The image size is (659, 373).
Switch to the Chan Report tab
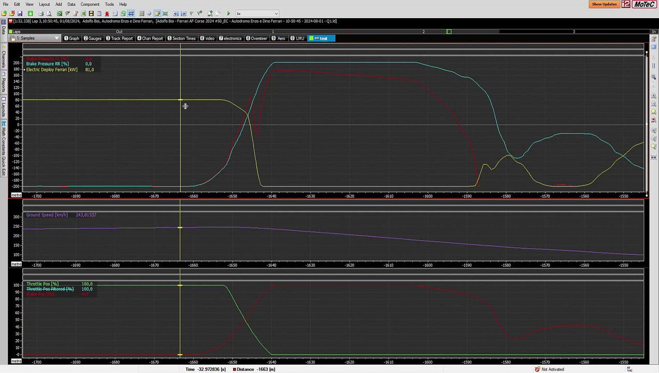pos(150,38)
